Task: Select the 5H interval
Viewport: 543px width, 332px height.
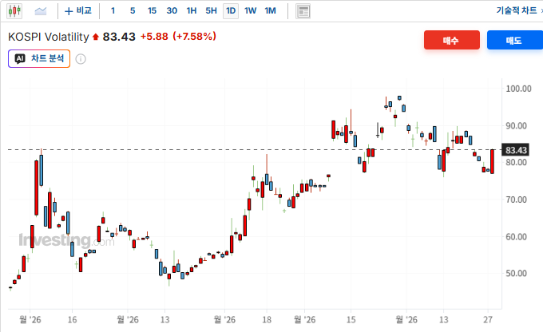Action: [212, 11]
